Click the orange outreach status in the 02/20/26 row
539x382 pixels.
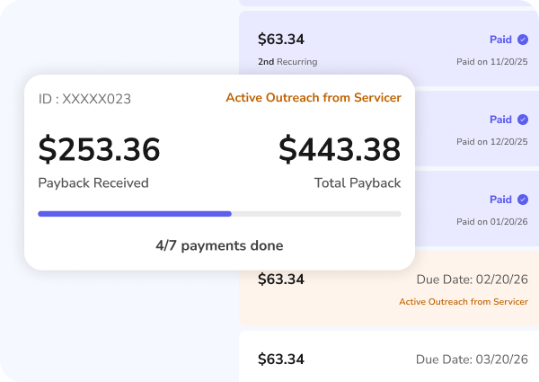pyautogui.click(x=463, y=302)
